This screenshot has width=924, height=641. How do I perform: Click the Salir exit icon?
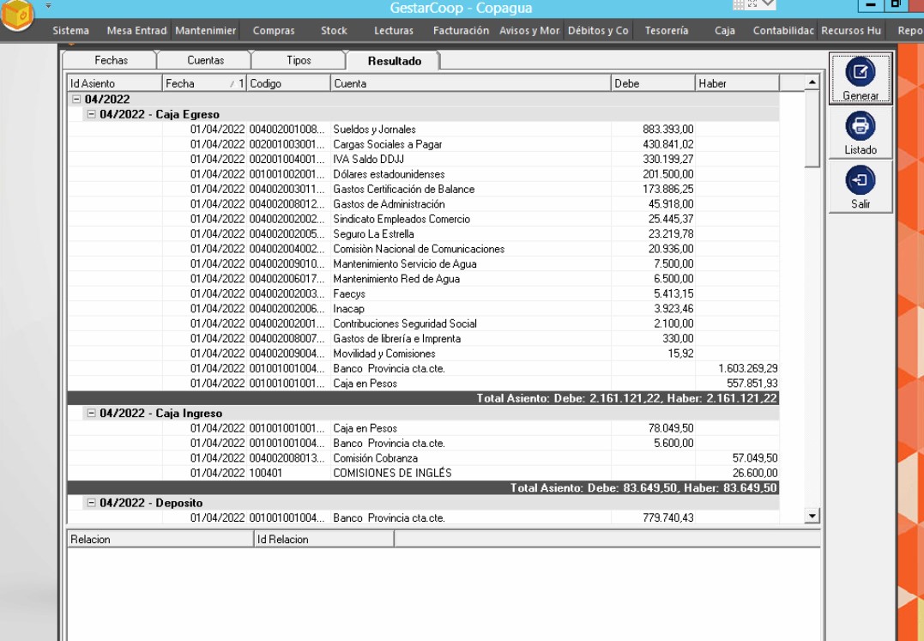(x=861, y=181)
